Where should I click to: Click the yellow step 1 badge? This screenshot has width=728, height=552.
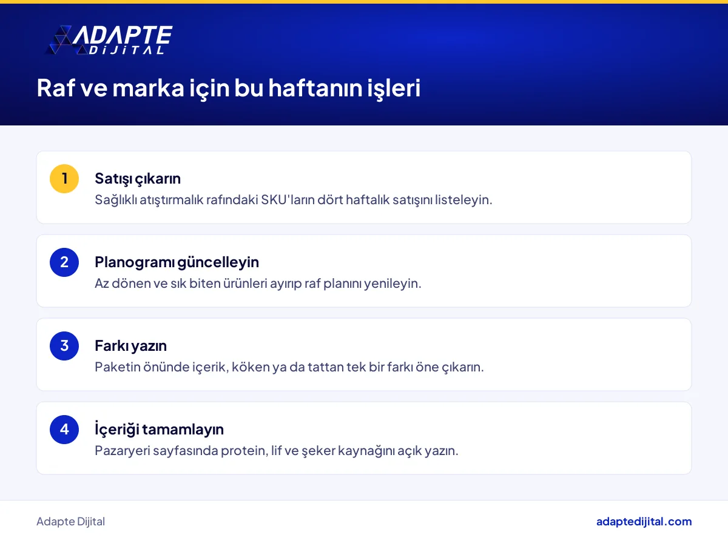tap(64, 179)
